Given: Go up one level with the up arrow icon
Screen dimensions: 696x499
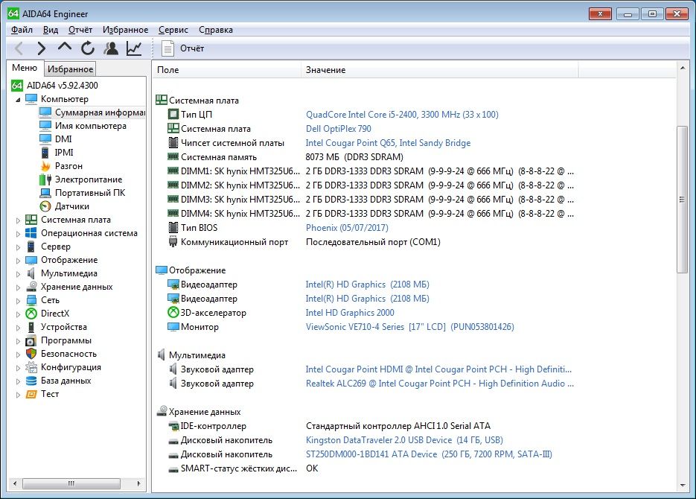Looking at the screenshot, I should pyautogui.click(x=65, y=47).
